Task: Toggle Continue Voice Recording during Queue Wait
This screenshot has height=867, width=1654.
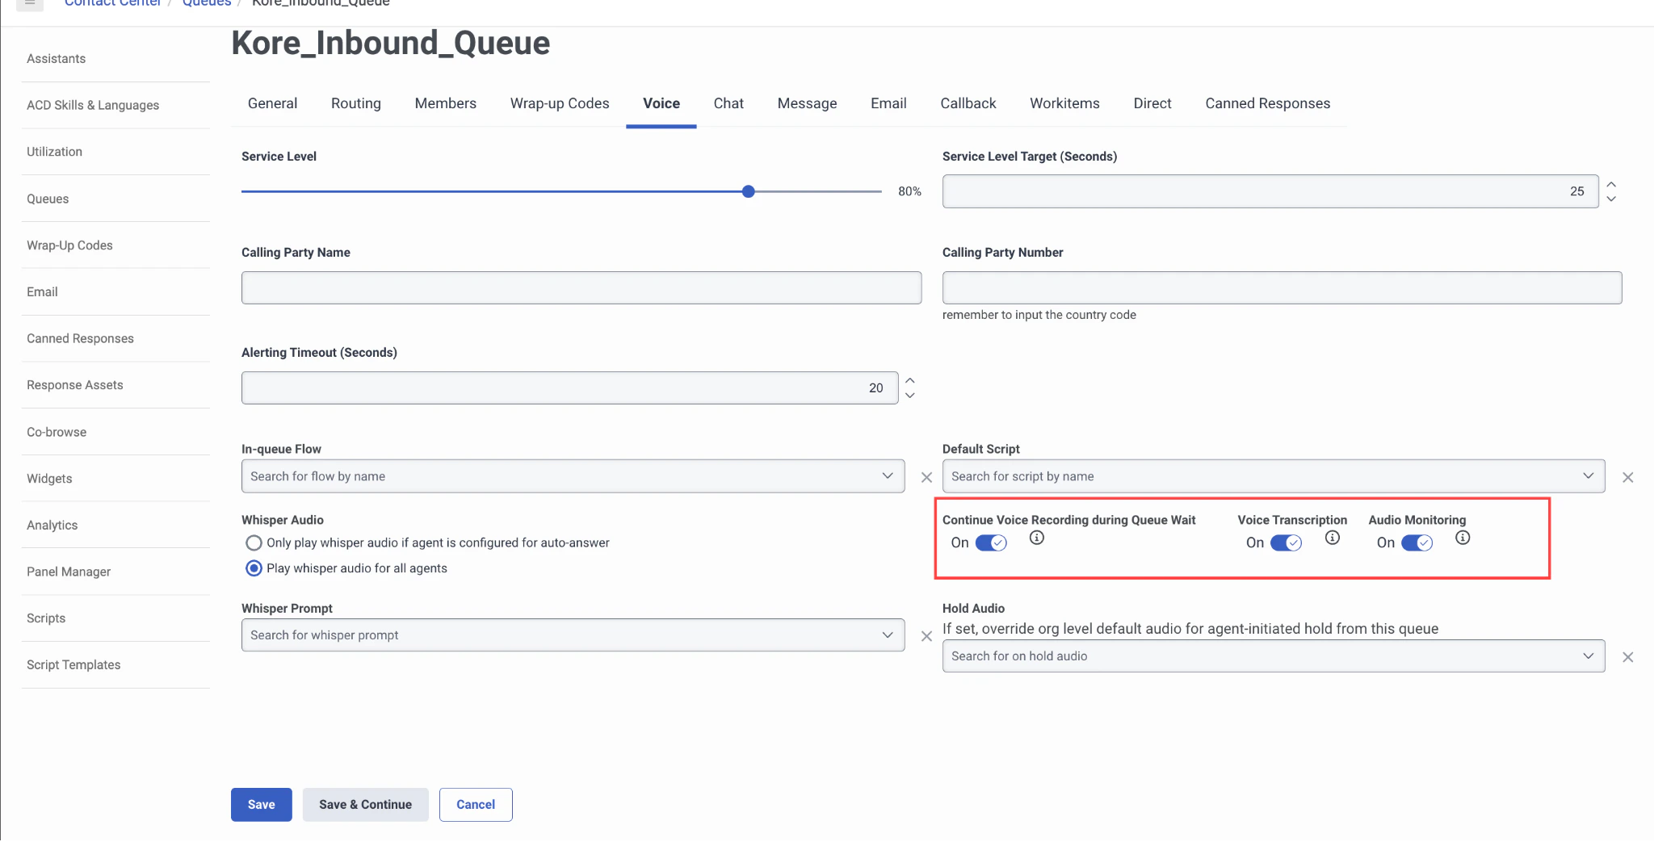Action: coord(991,542)
